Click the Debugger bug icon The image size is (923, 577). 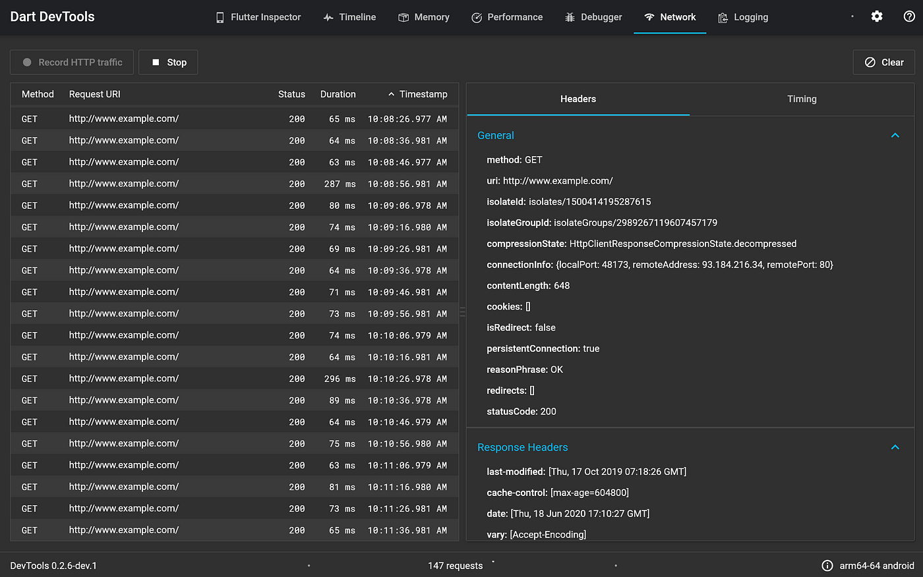pyautogui.click(x=570, y=18)
